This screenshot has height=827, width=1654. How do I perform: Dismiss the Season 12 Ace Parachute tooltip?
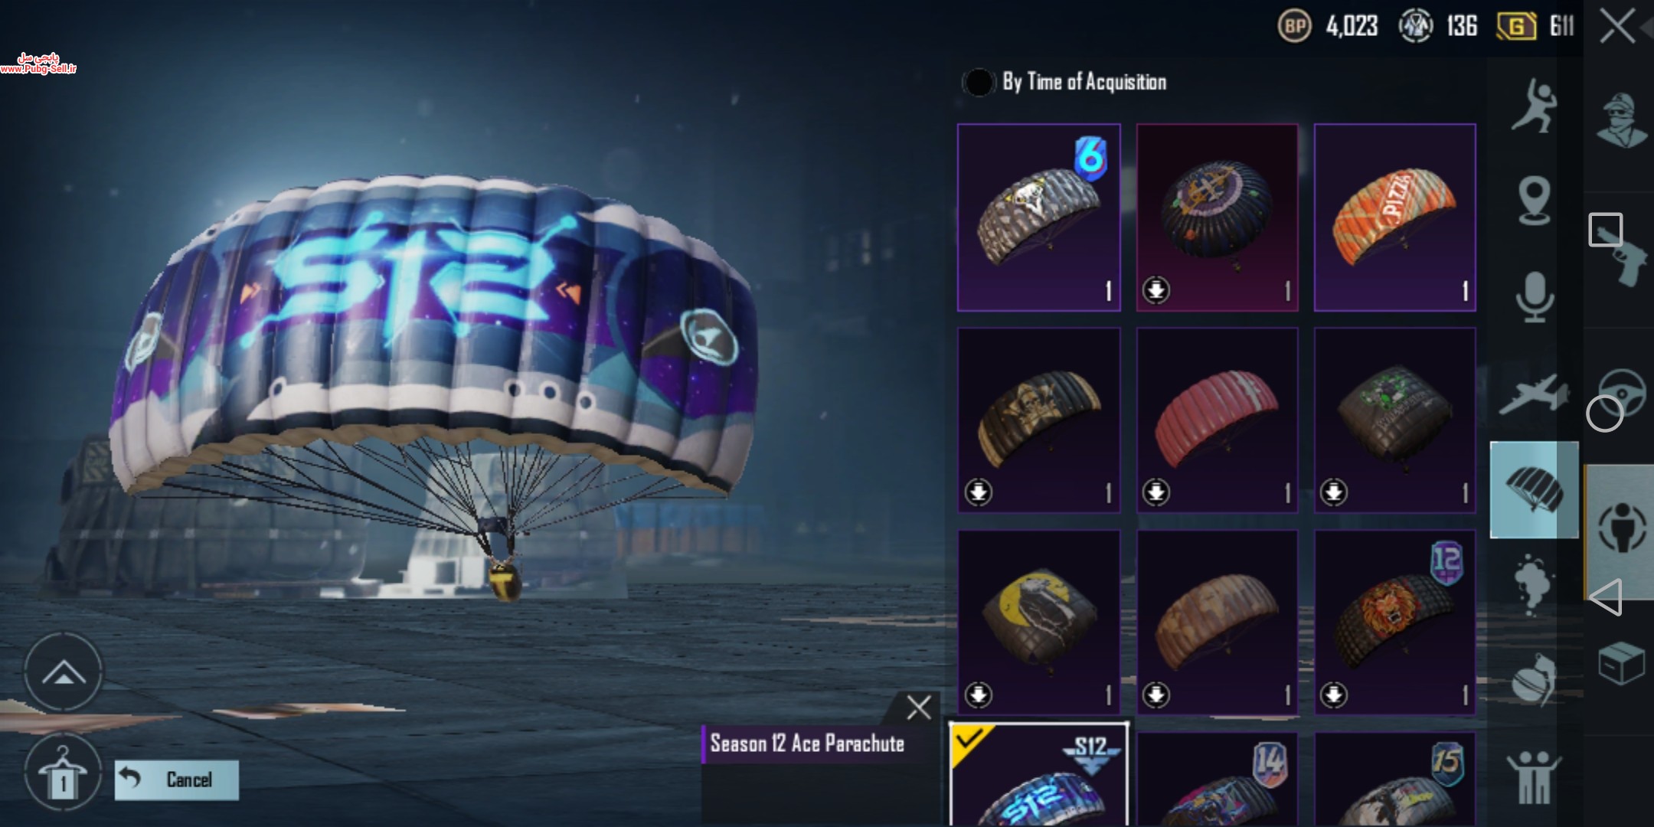click(919, 708)
